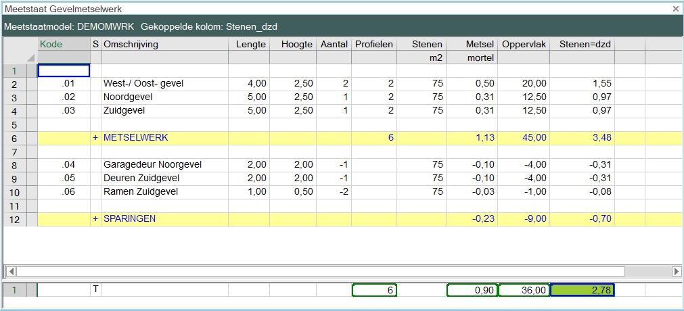Click the right arrow of the horizontal scrollbar
This screenshot has width=684, height=311.
676,271
